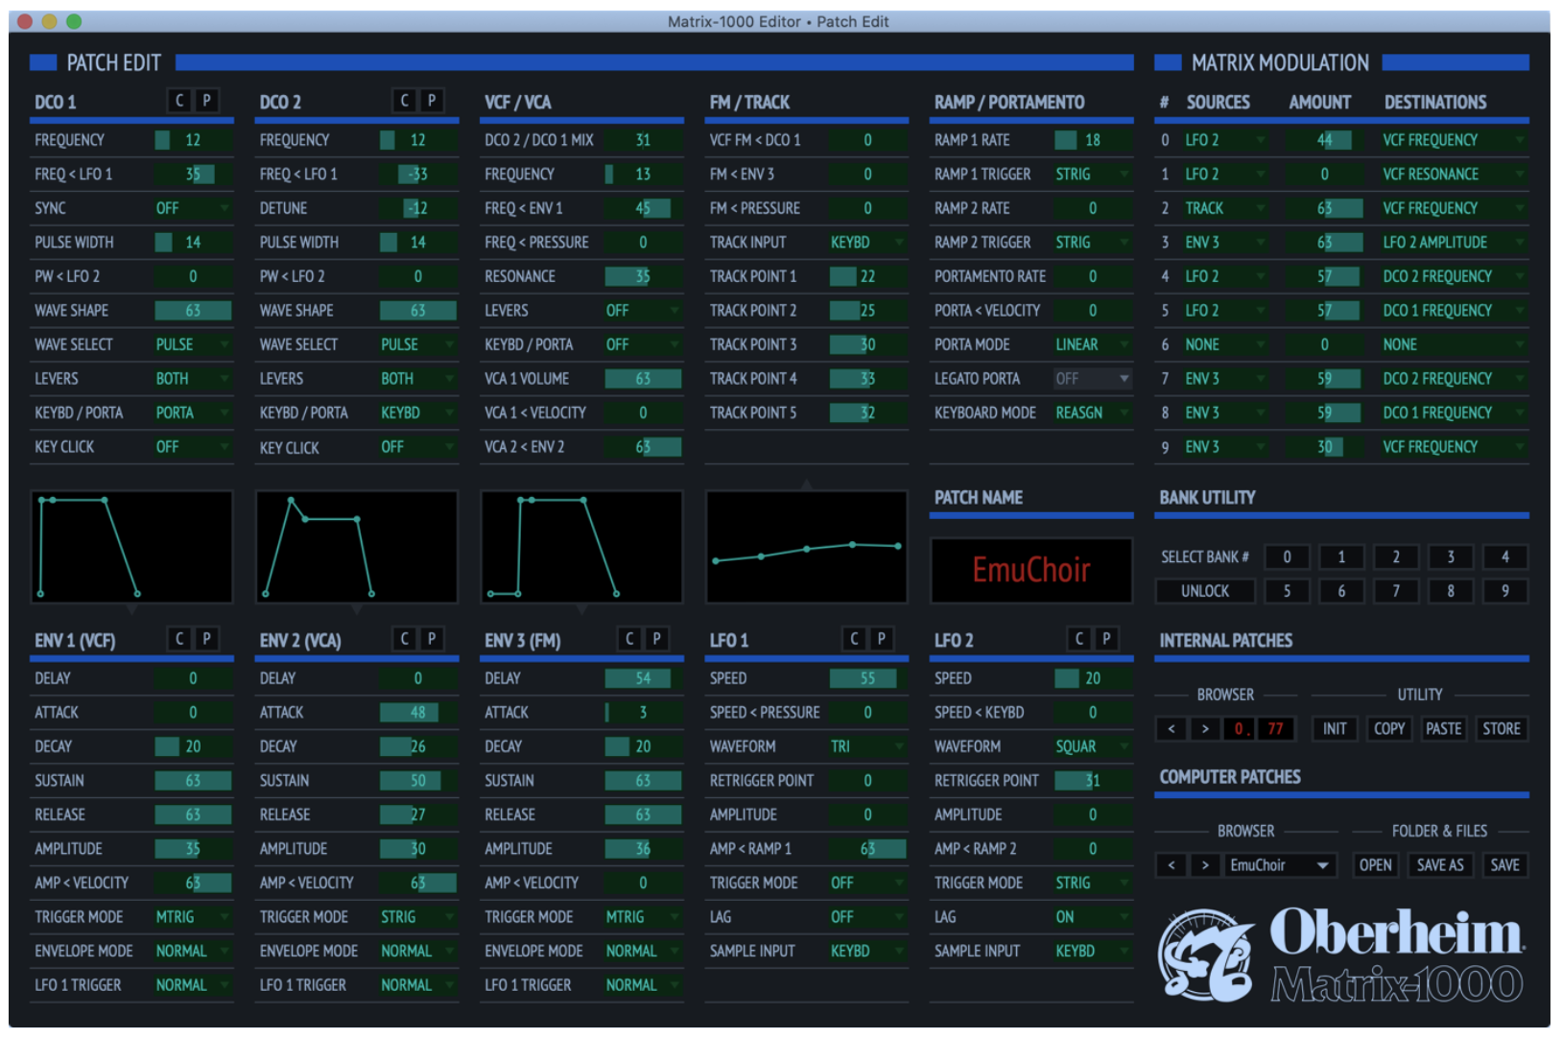Click the VCF RESONANCE slider

[643, 276]
